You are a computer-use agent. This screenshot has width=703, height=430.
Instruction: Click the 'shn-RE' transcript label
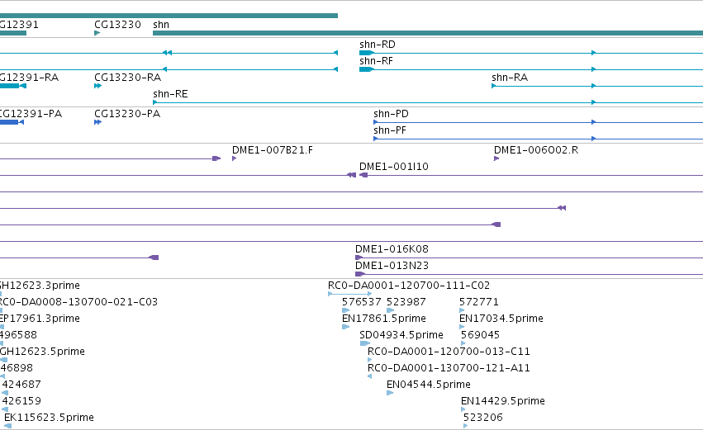170,94
